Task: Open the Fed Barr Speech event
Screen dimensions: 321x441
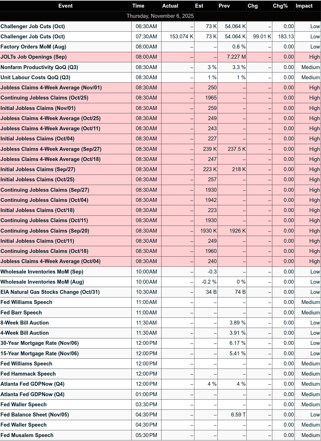Action: click(x=21, y=313)
